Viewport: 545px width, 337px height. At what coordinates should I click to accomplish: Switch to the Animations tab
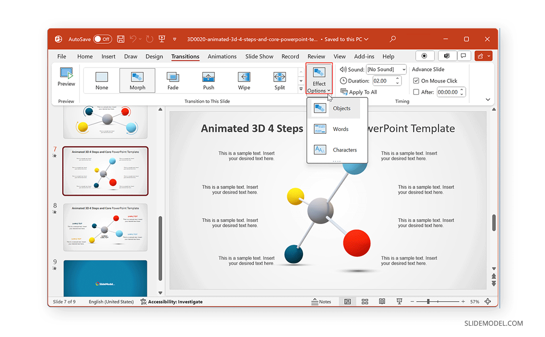tap(222, 56)
